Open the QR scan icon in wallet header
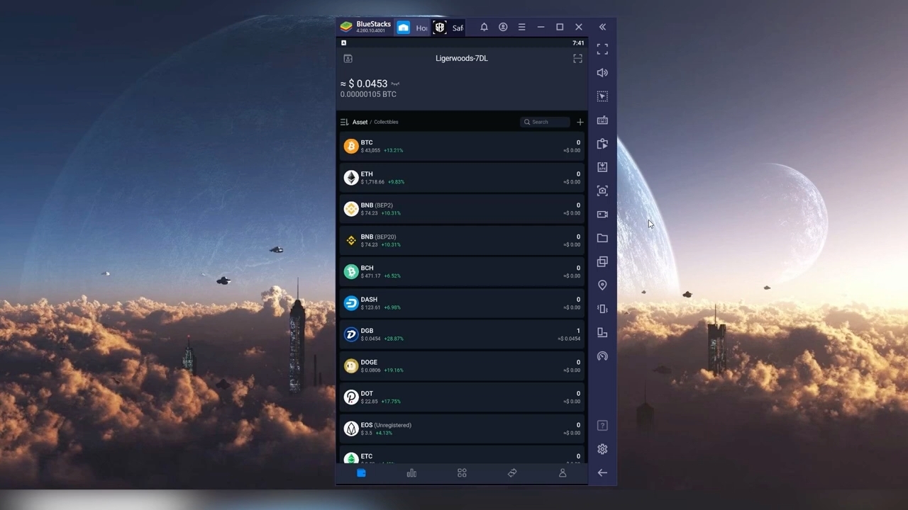The width and height of the screenshot is (908, 510). coord(577,59)
